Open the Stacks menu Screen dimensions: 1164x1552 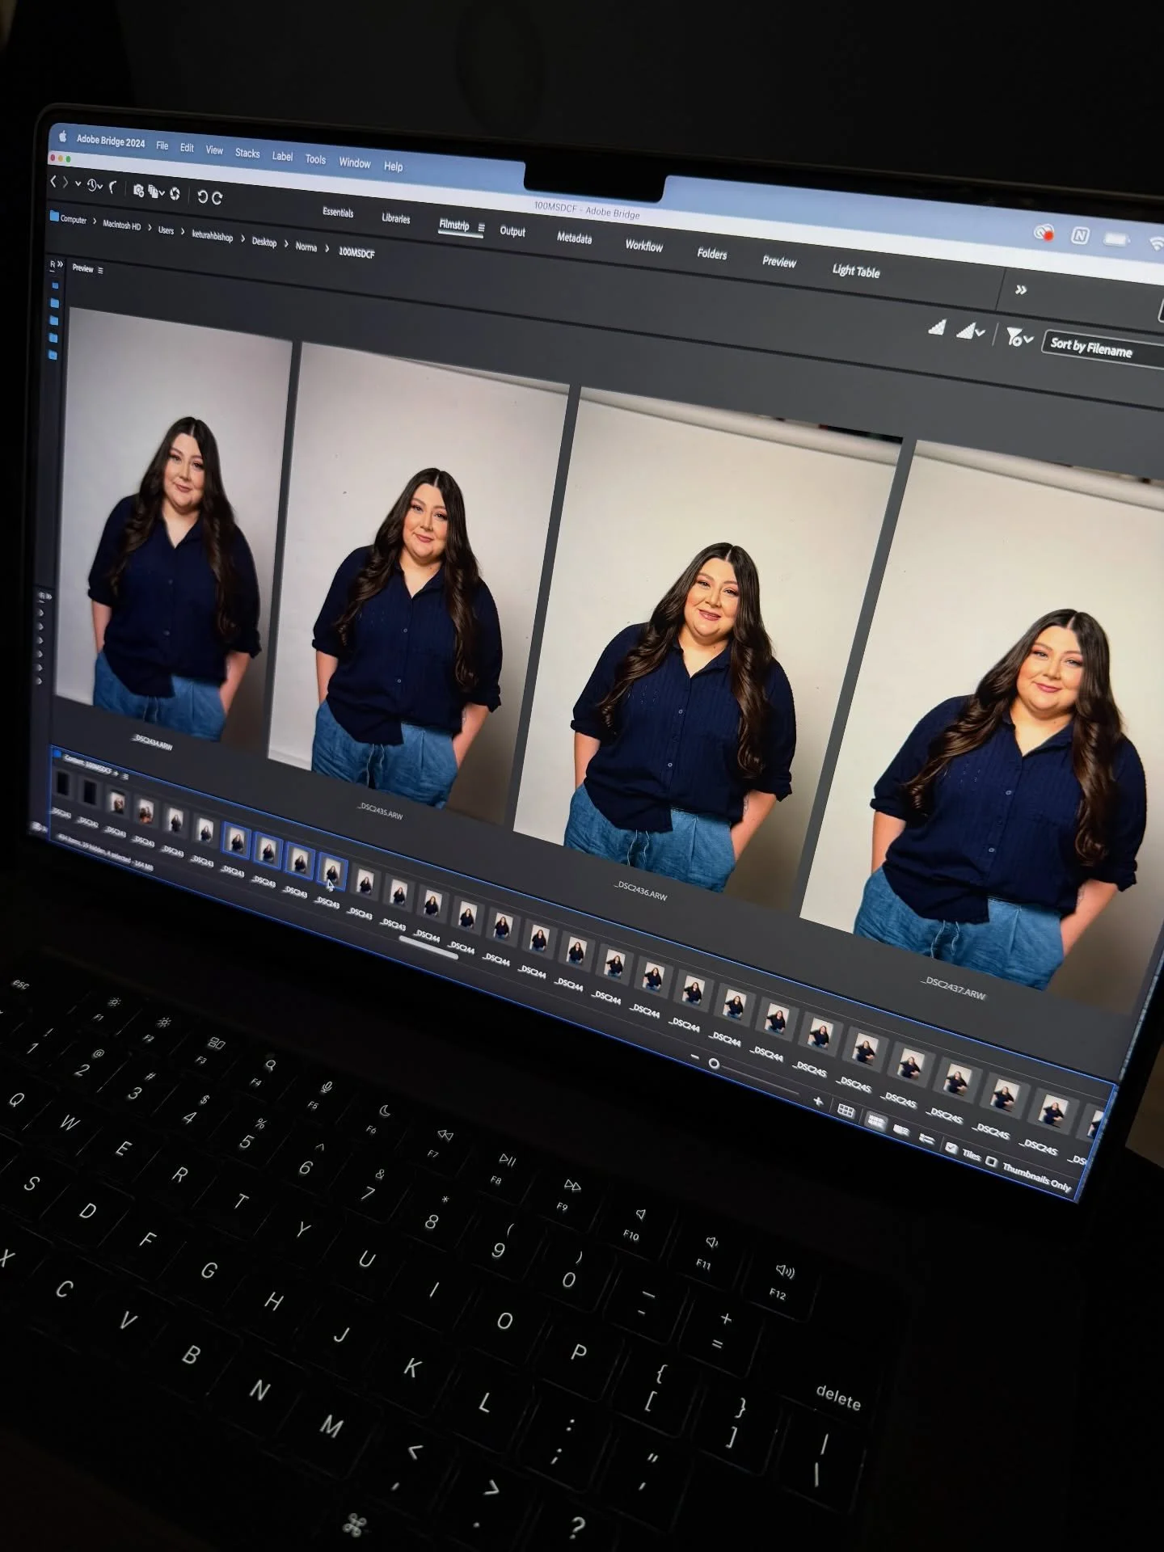(247, 153)
